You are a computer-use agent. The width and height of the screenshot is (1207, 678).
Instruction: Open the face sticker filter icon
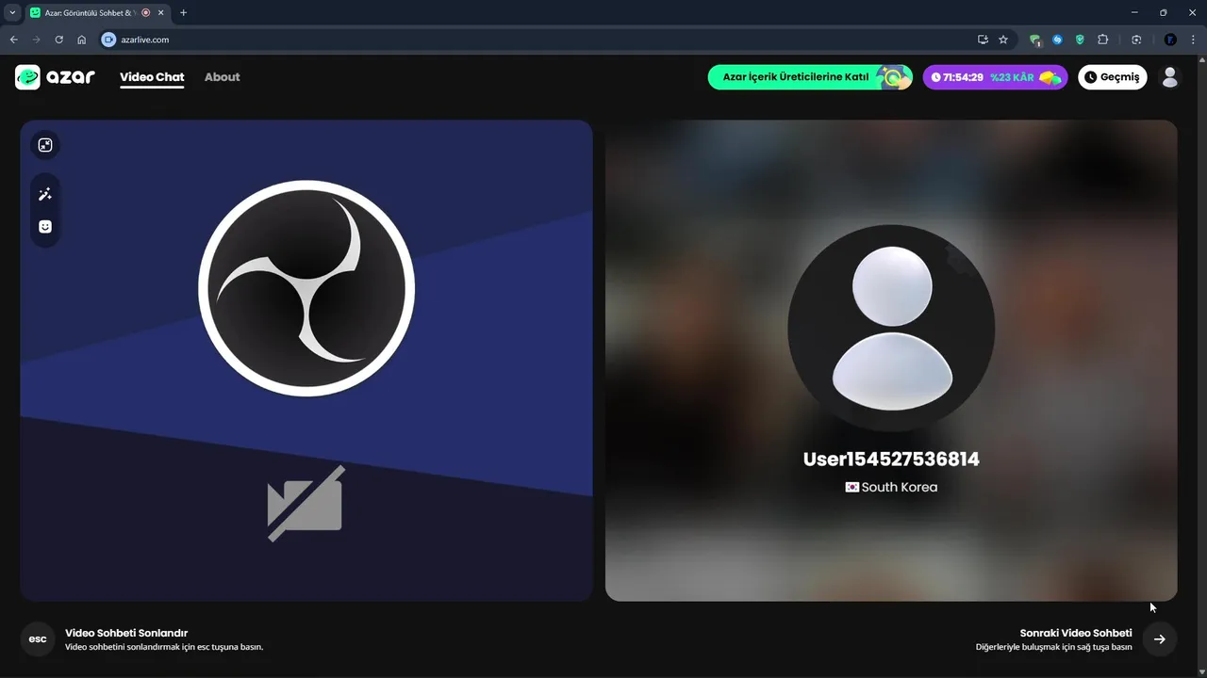(x=45, y=227)
